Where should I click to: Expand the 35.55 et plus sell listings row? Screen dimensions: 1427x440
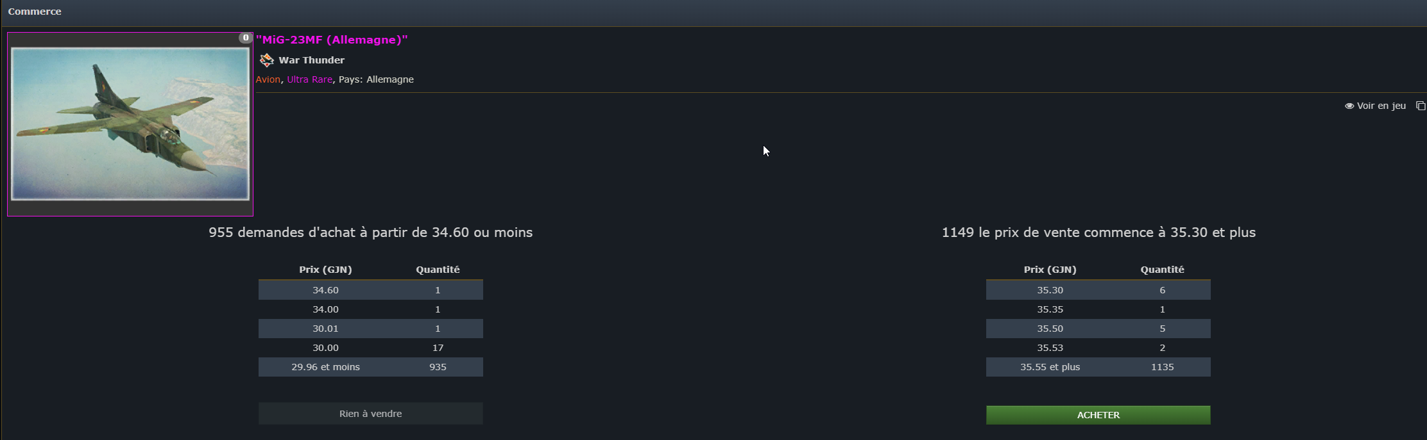(1098, 366)
